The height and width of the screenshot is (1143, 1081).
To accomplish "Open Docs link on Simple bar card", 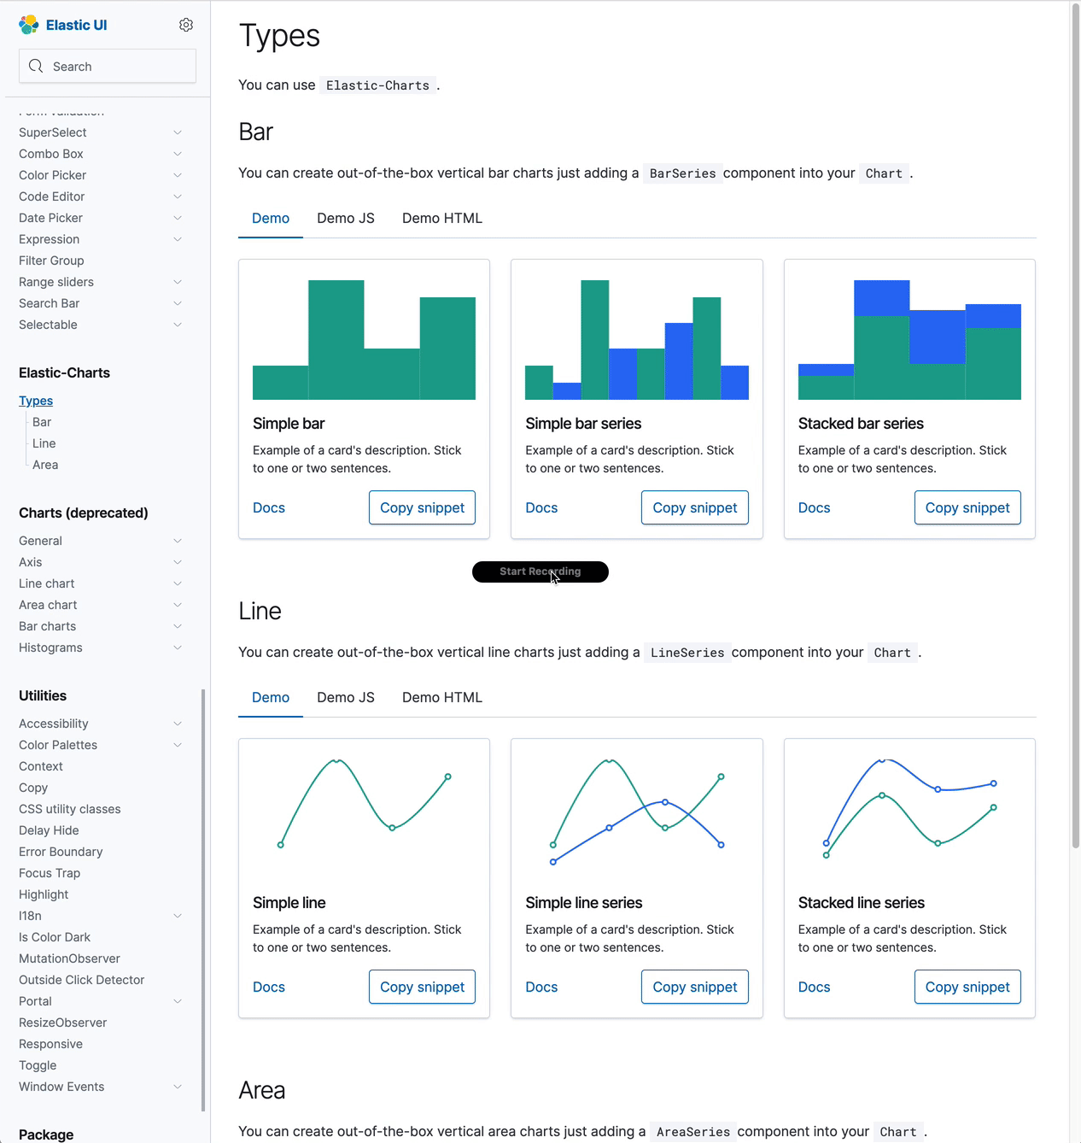I will click(x=269, y=507).
